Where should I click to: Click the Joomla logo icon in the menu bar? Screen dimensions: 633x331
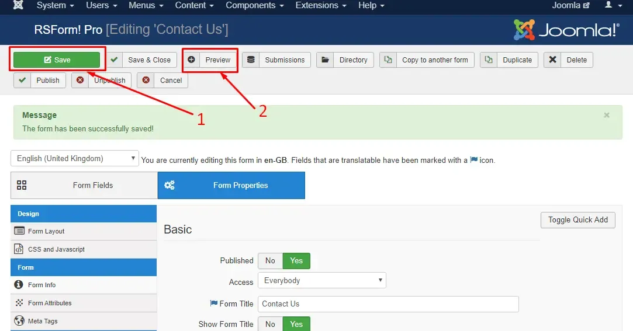point(18,5)
